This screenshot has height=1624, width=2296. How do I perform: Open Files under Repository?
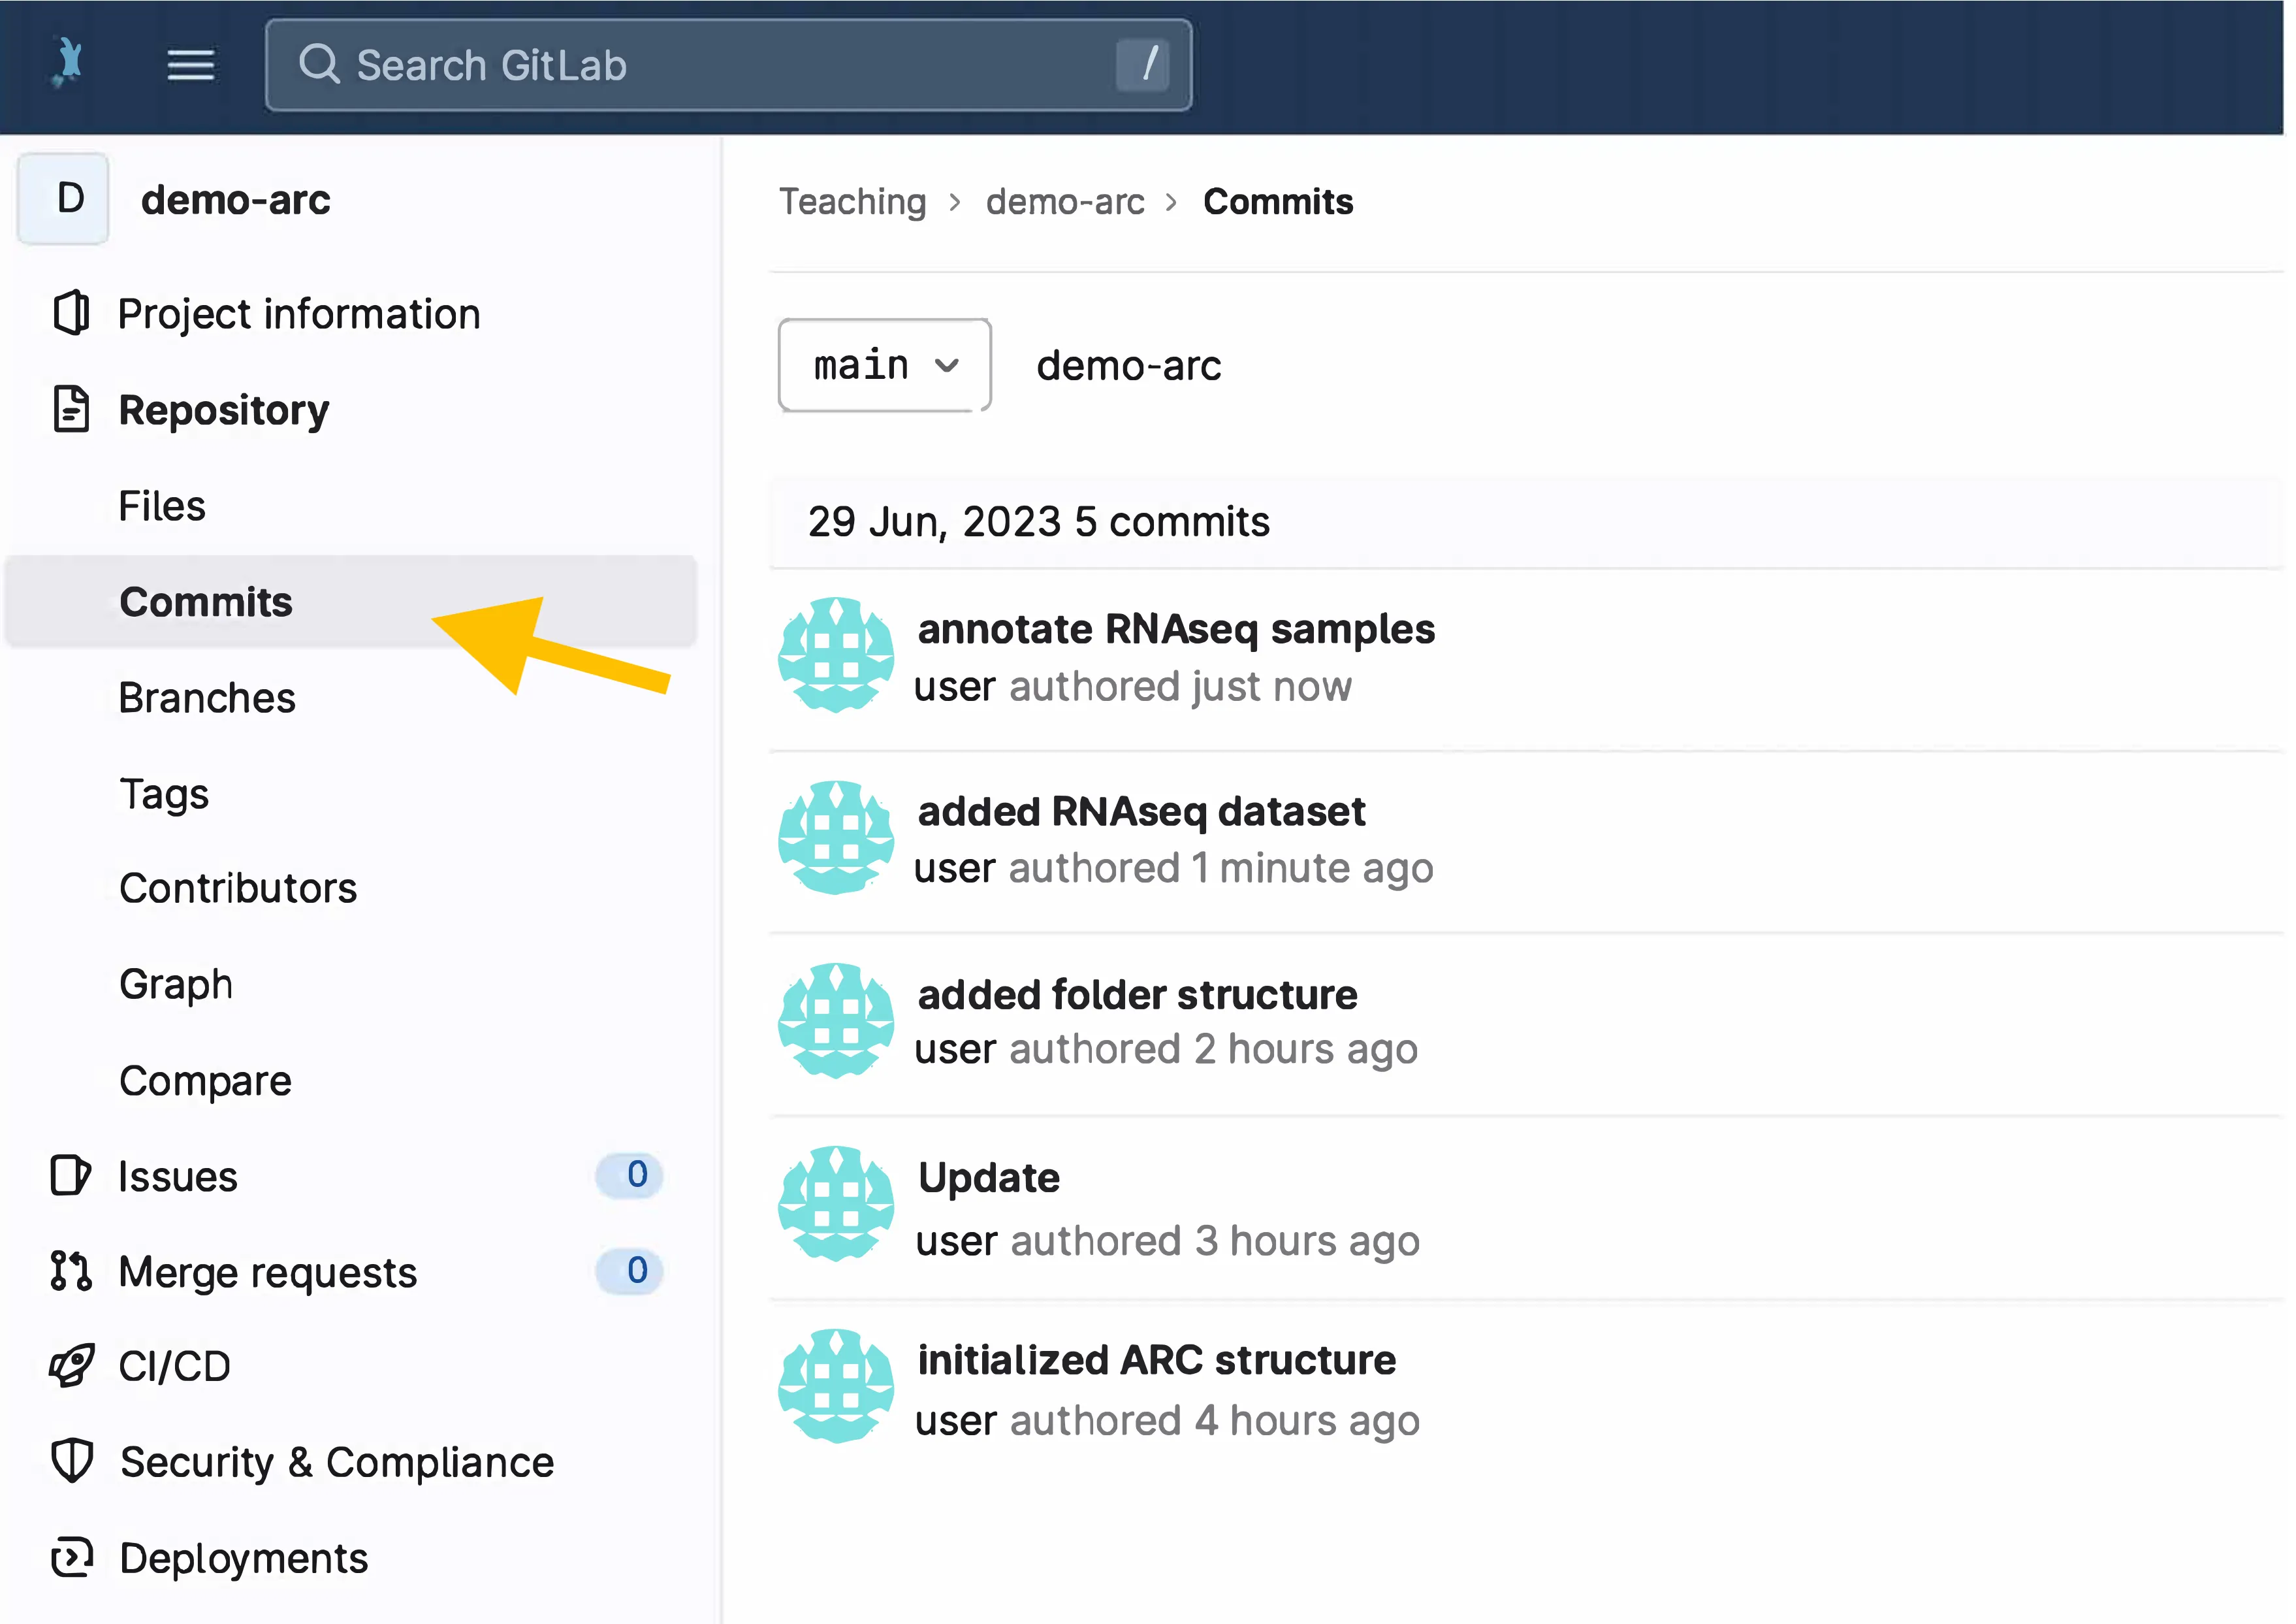[162, 506]
